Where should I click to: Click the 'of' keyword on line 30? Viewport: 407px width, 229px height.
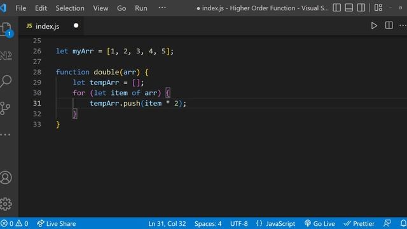coord(135,93)
